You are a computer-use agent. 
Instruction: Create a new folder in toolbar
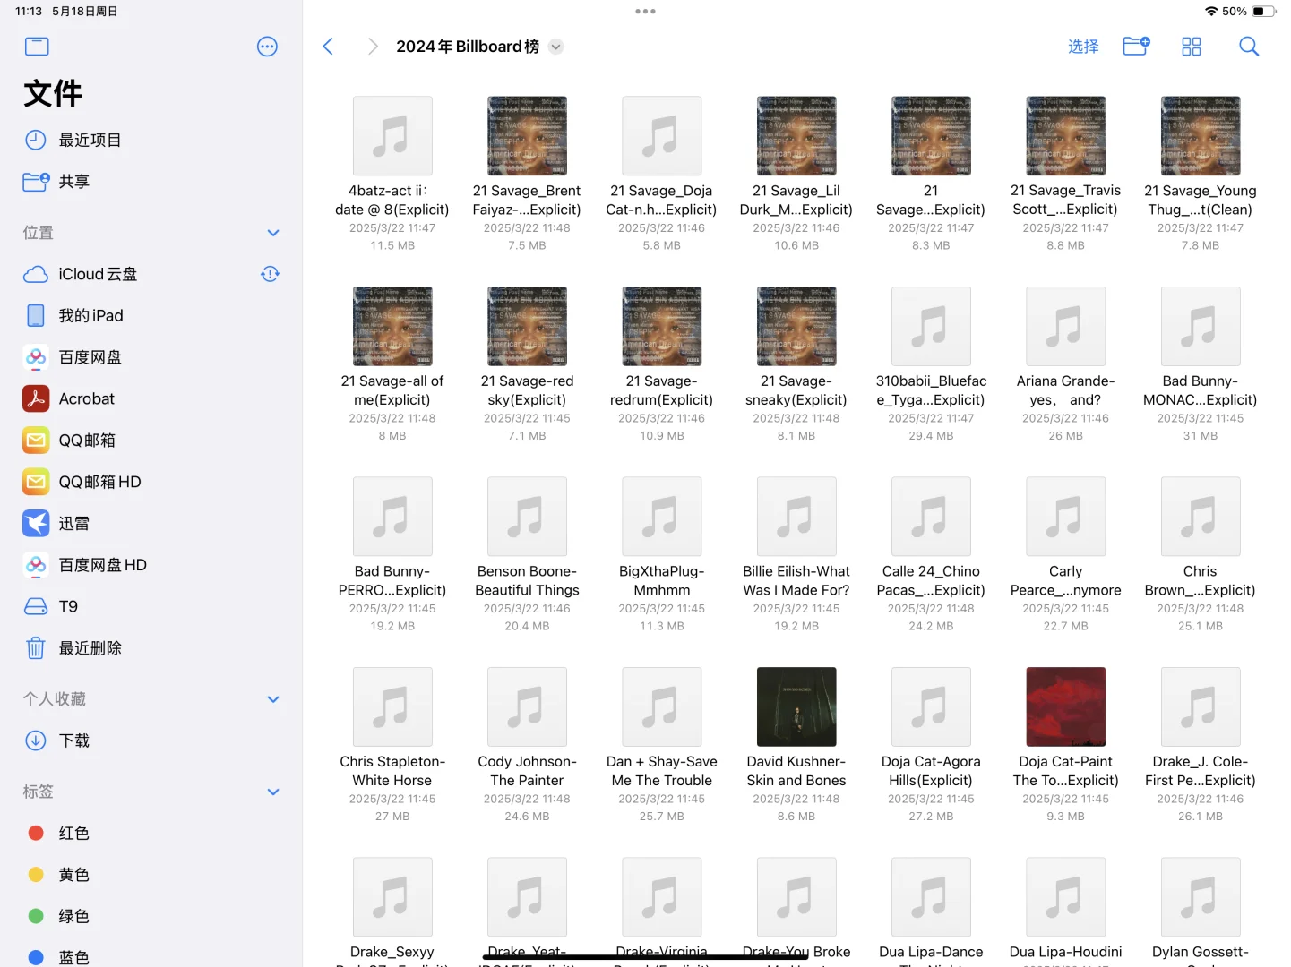coord(1135,46)
